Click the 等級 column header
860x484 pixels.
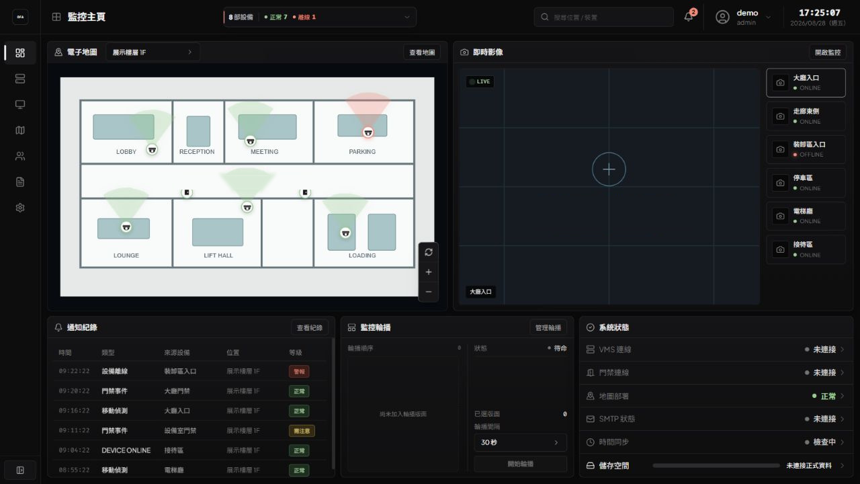(296, 352)
